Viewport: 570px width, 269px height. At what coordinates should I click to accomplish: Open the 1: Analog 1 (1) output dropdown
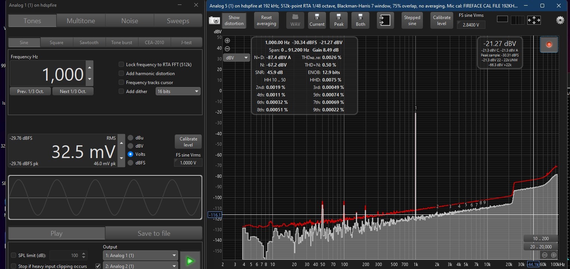(x=140, y=256)
